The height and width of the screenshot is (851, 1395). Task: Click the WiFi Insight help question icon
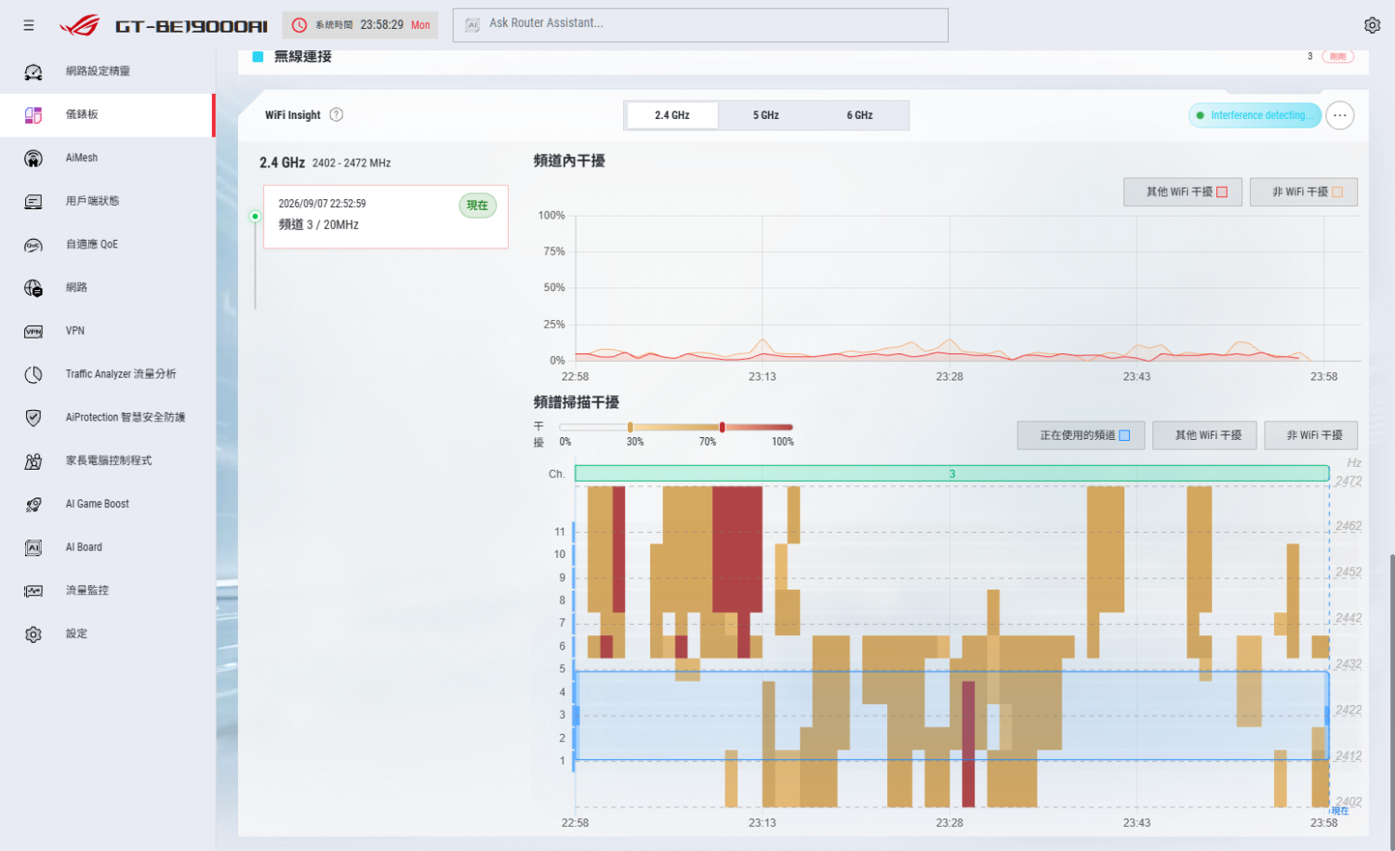point(337,114)
